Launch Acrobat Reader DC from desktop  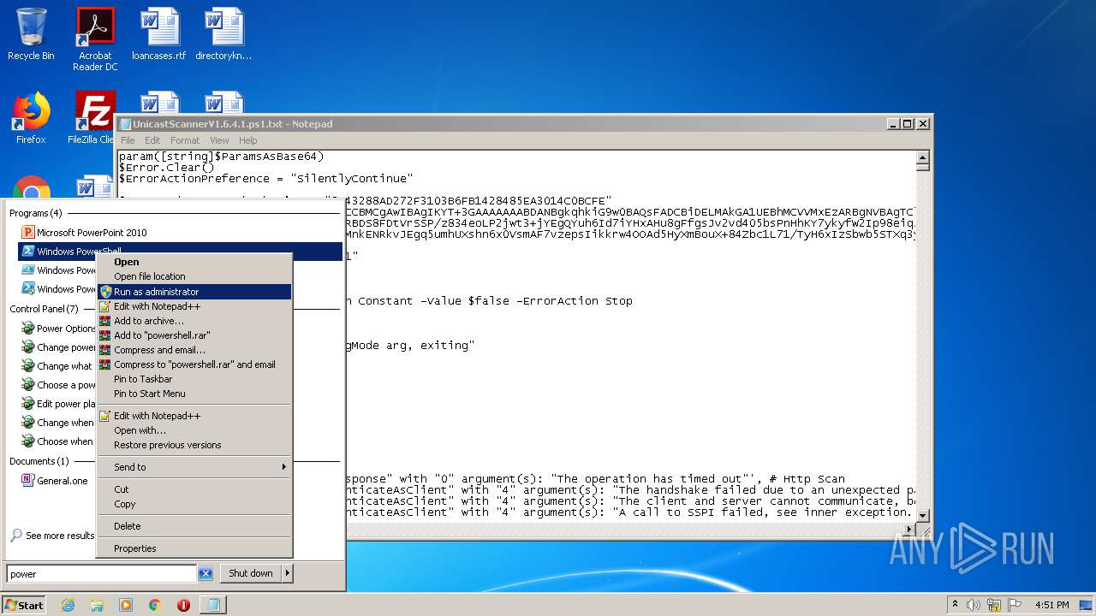pos(95,39)
